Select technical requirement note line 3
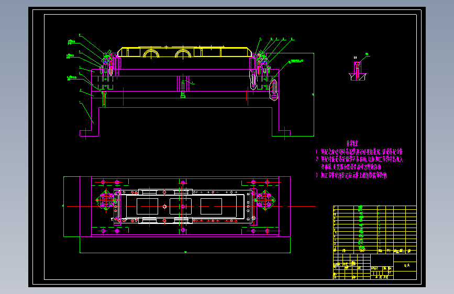454x294 pixels. [x=351, y=175]
